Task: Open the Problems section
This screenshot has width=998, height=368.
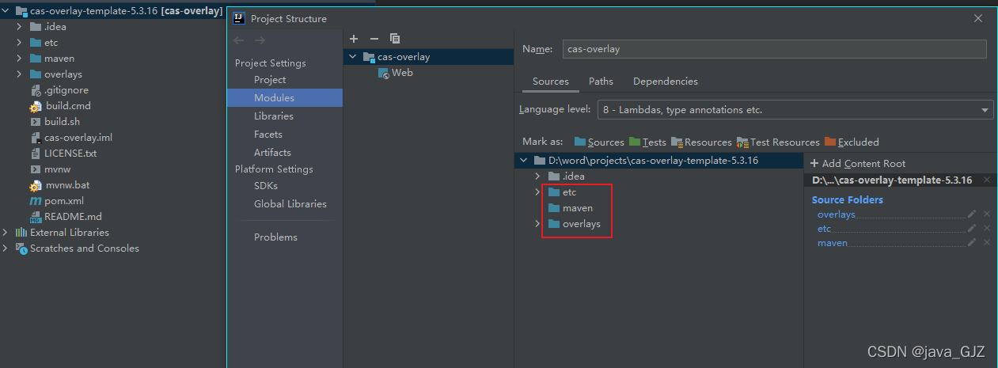Action: tap(275, 237)
